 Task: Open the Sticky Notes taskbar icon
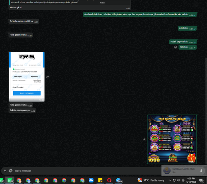(100, 180)
